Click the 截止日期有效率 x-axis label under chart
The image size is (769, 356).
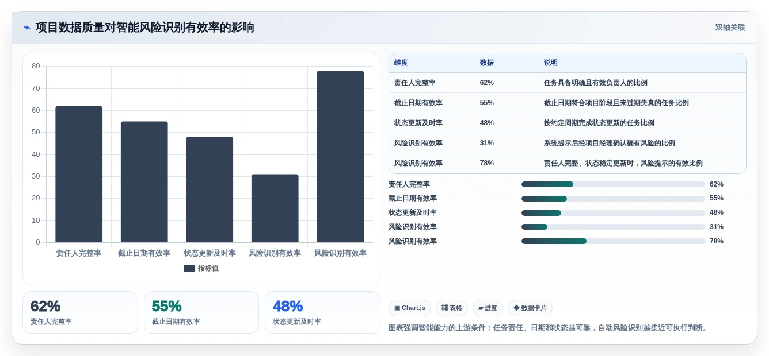point(144,253)
